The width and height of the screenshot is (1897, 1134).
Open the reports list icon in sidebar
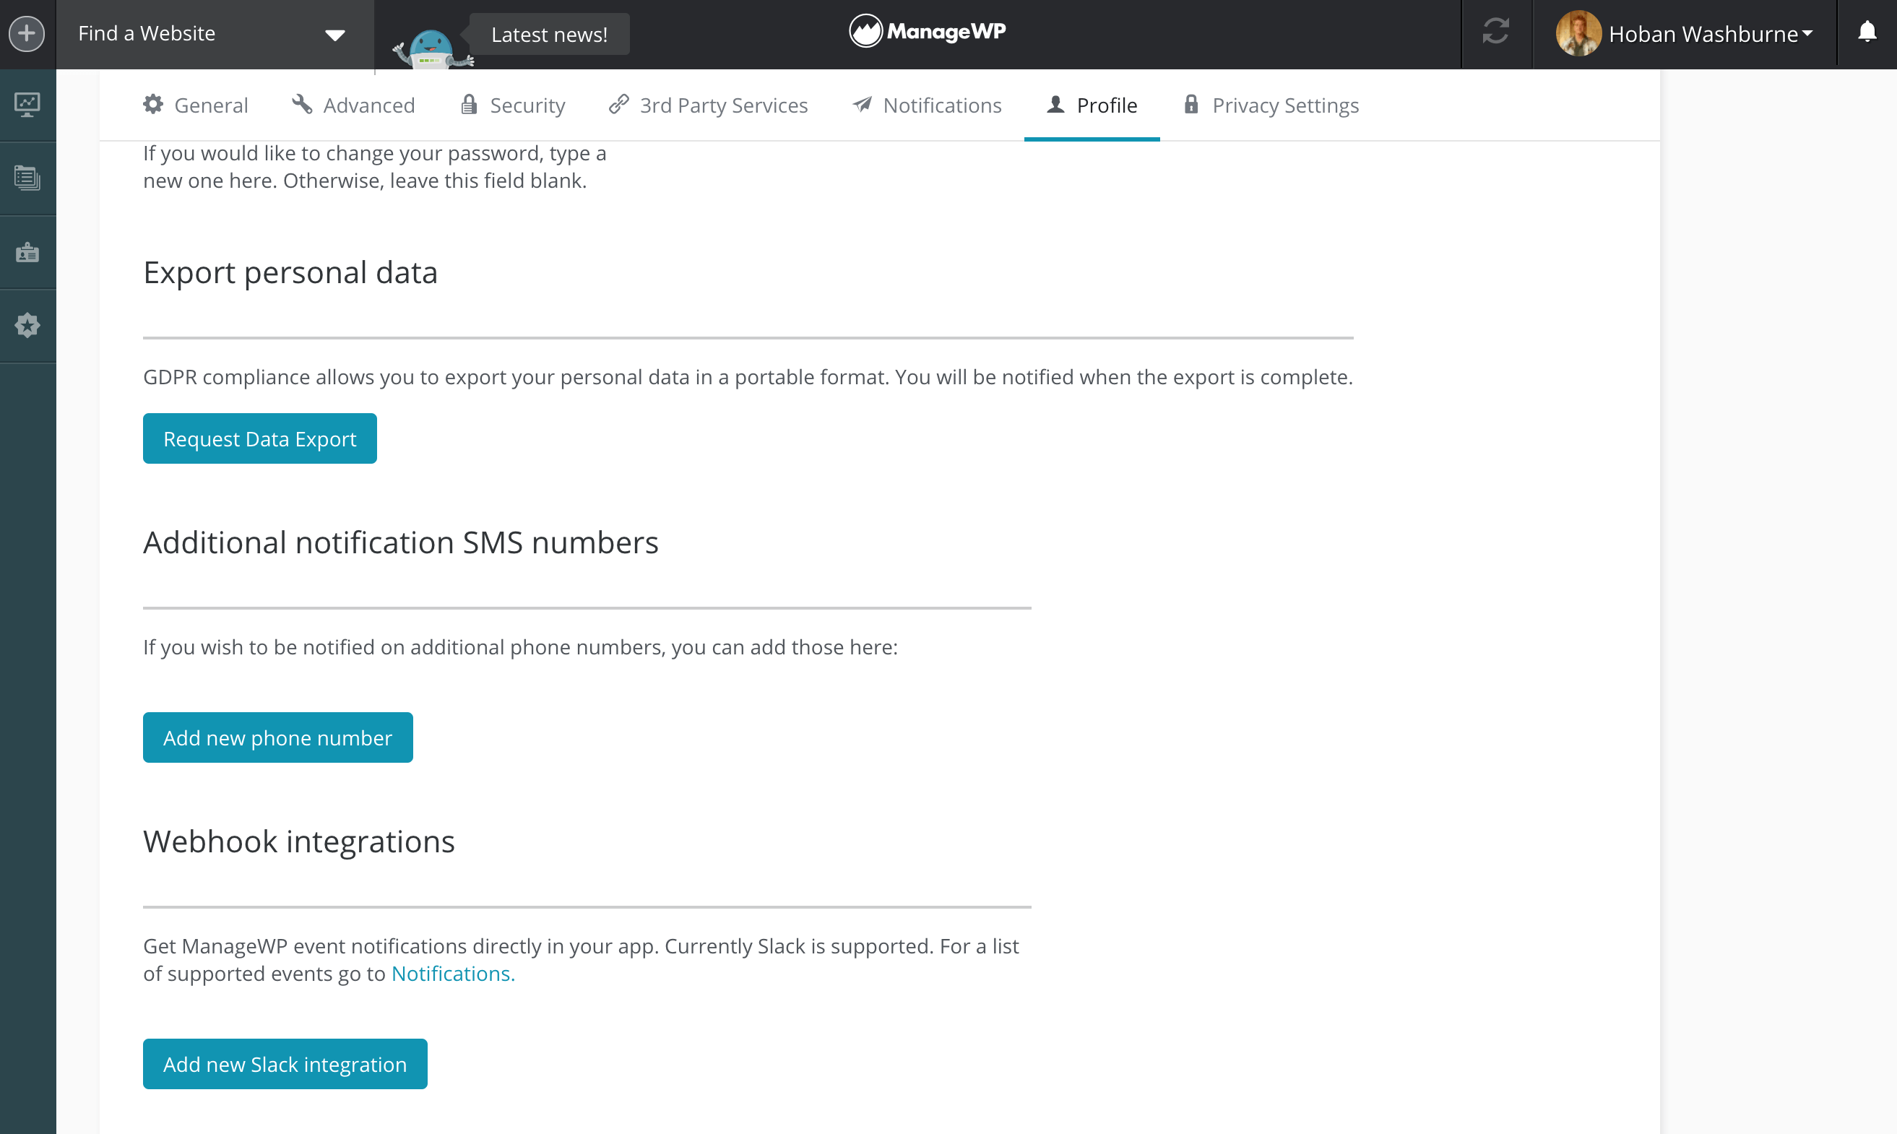click(x=27, y=178)
